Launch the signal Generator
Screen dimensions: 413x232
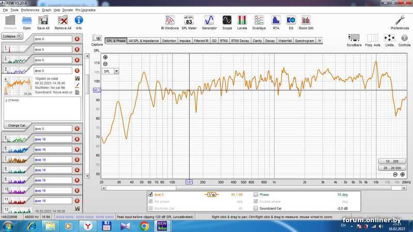(209, 21)
